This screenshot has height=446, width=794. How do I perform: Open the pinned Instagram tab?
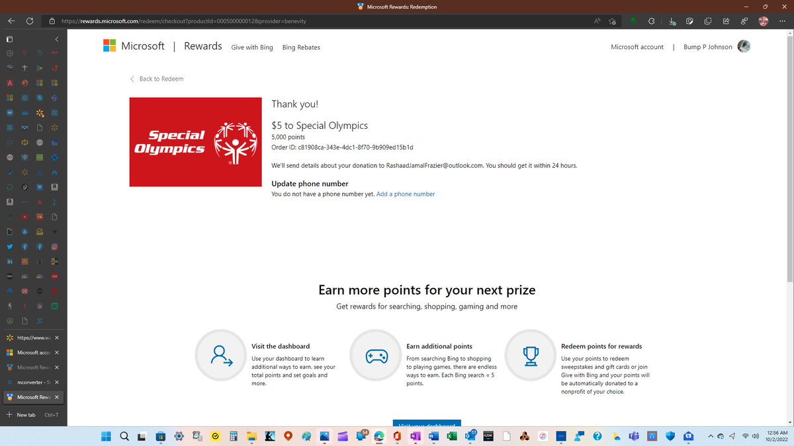pyautogui.click(x=55, y=246)
